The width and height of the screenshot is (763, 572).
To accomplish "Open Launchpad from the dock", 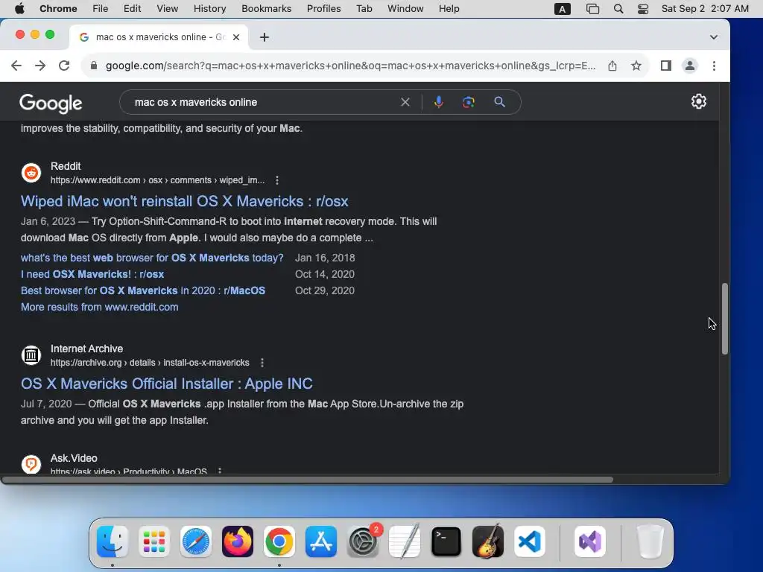I will point(154,541).
